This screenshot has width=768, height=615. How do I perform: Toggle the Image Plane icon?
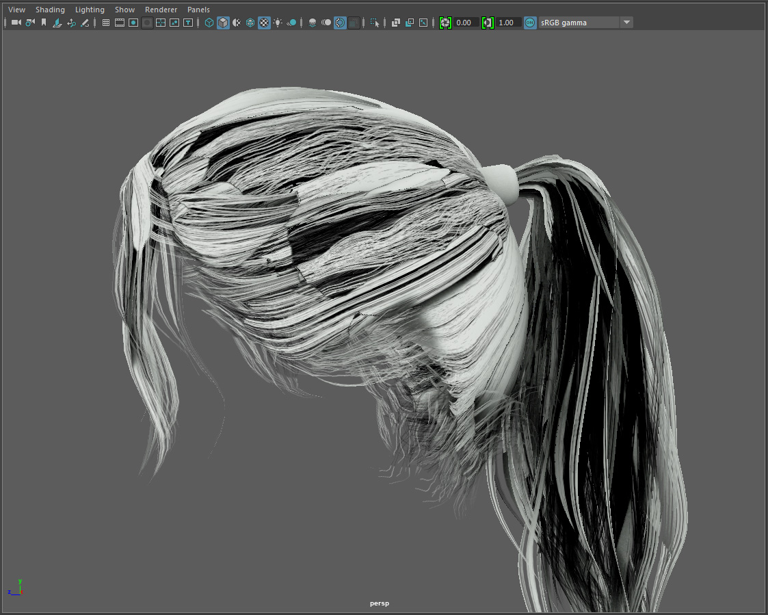click(x=57, y=23)
